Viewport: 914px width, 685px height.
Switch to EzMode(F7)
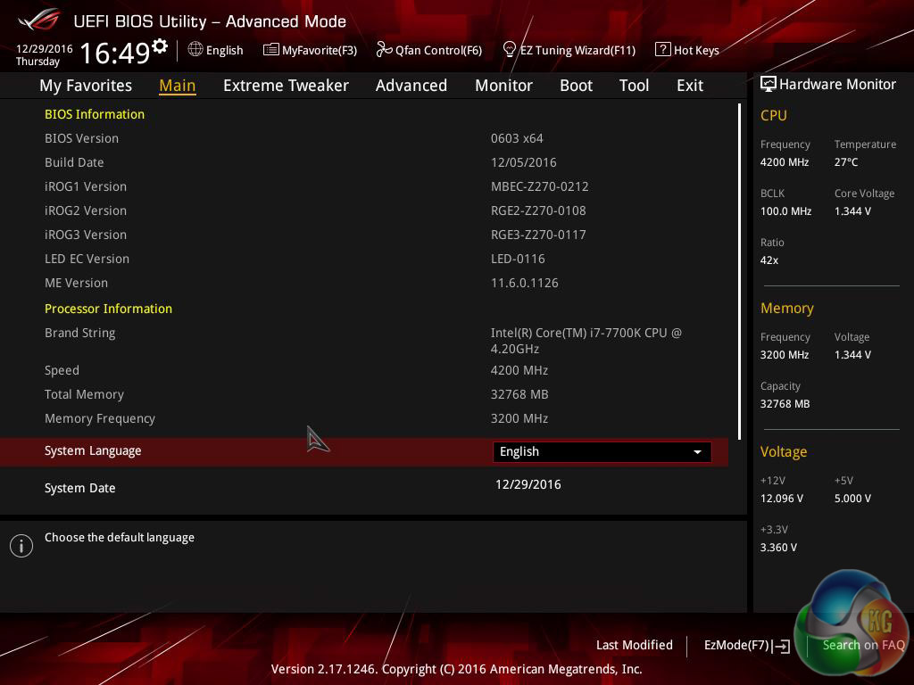point(746,645)
